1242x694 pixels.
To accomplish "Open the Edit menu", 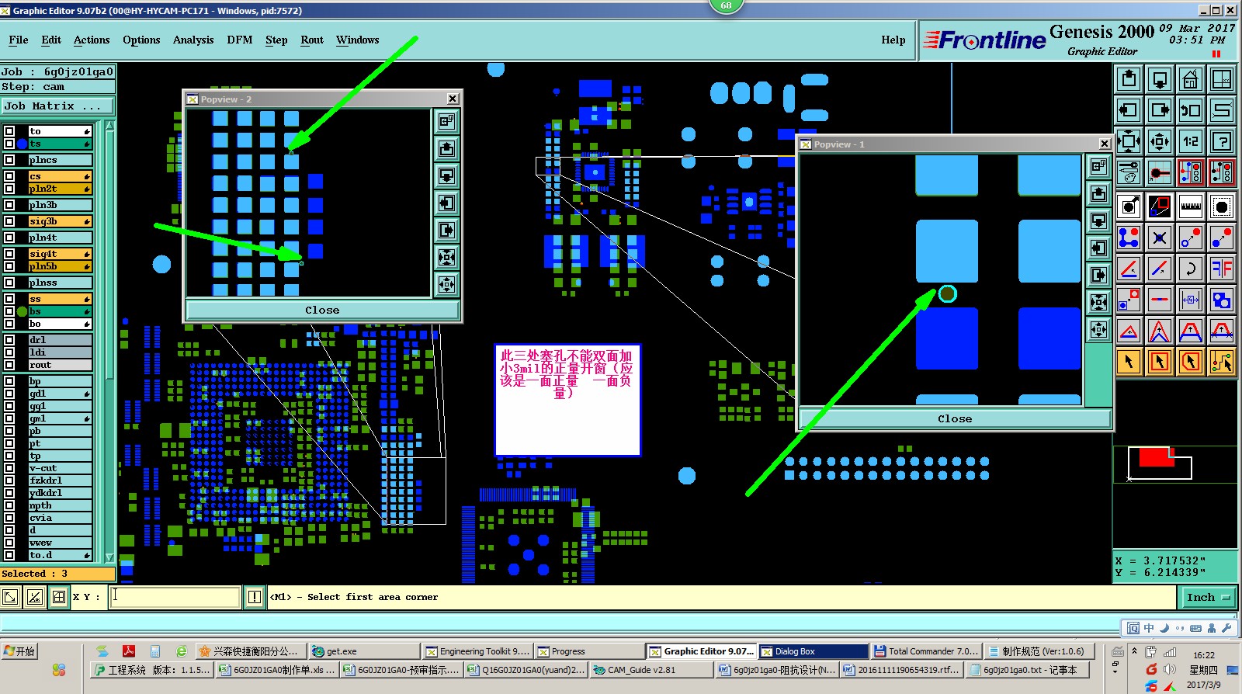I will [51, 40].
